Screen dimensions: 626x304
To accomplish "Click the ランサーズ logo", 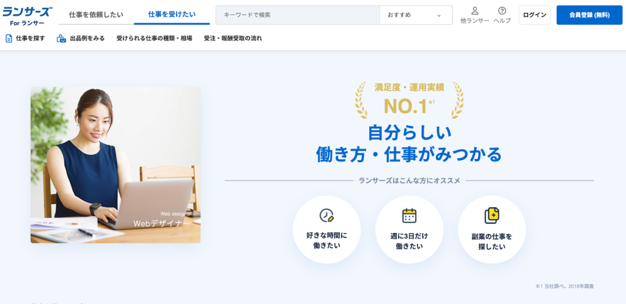I will [27, 16].
